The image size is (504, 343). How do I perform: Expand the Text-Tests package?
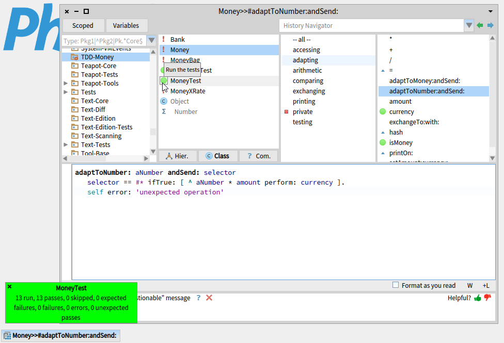click(66, 144)
